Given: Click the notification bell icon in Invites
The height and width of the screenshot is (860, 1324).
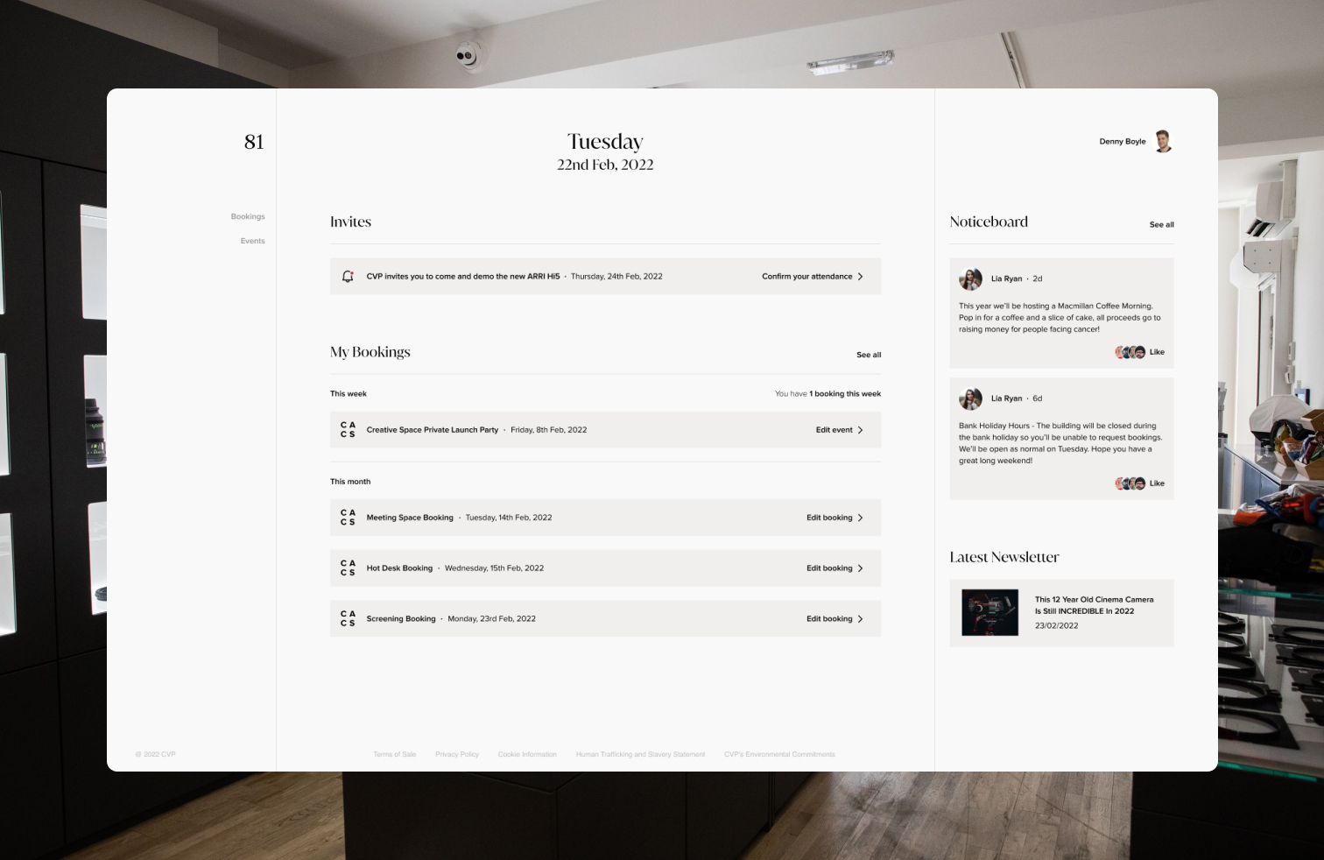Looking at the screenshot, I should pyautogui.click(x=348, y=277).
